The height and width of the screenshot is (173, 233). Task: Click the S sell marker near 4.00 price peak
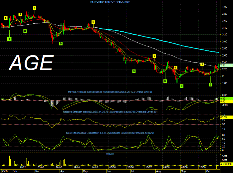[35, 8]
